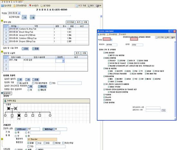This screenshot has height=150, width=177.
Task: Check the 찌르는듯함 pain type checkbox
Action: [x=63, y=143]
